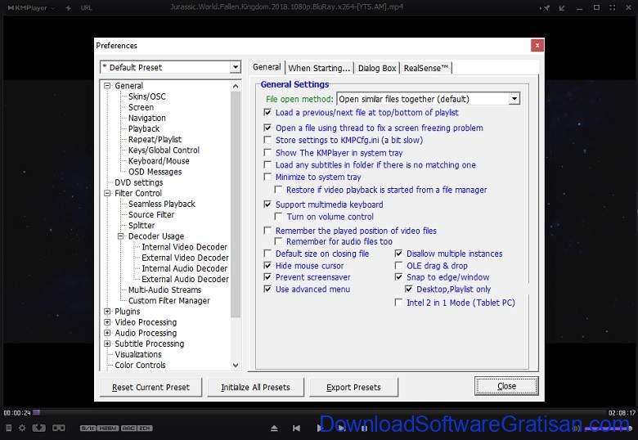Collapse the Decoder Usage tree node

click(x=121, y=236)
